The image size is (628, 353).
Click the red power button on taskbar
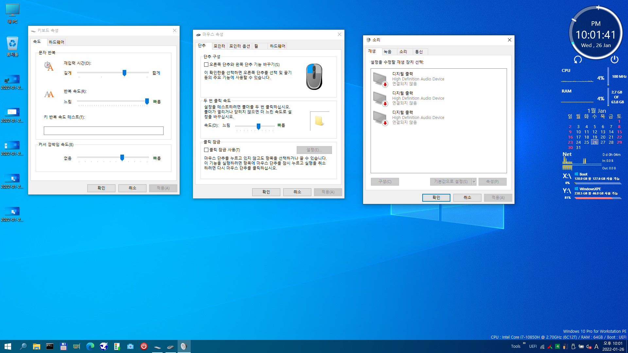click(x=144, y=346)
